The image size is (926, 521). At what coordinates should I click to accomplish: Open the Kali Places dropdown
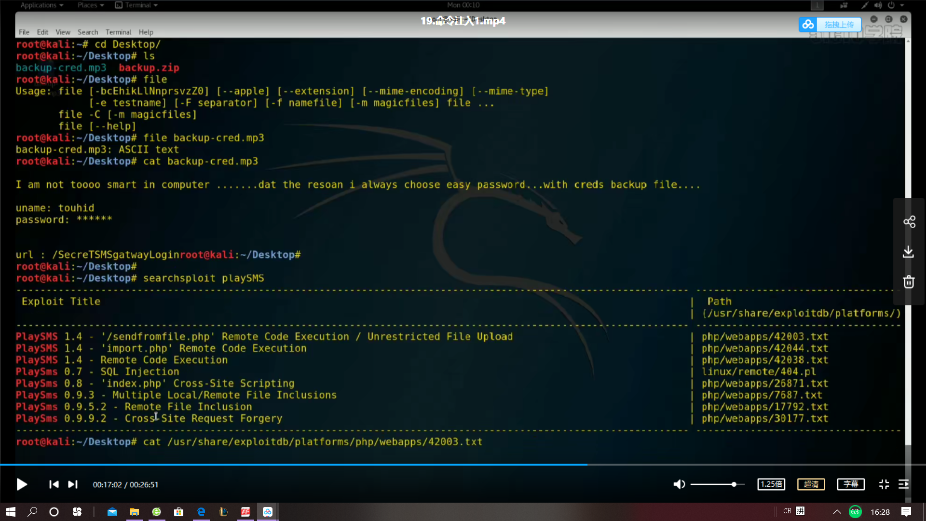pos(91,5)
